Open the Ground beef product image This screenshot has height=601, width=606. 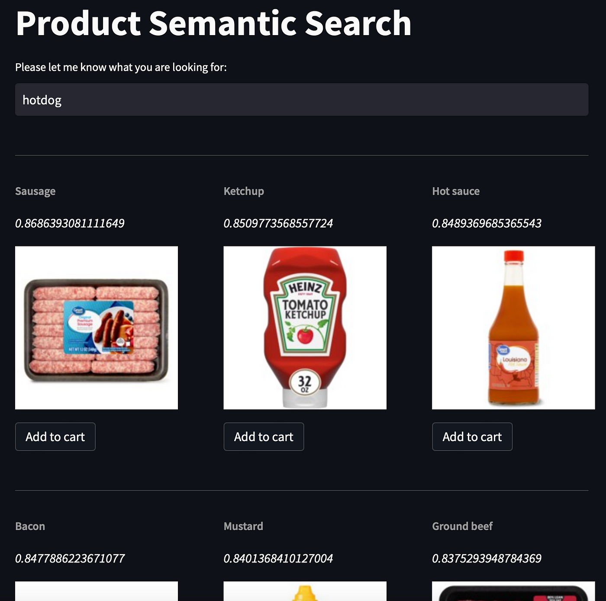513,591
